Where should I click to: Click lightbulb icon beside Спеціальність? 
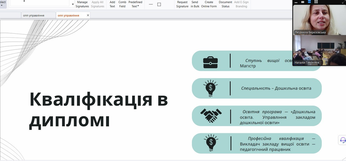point(211,88)
